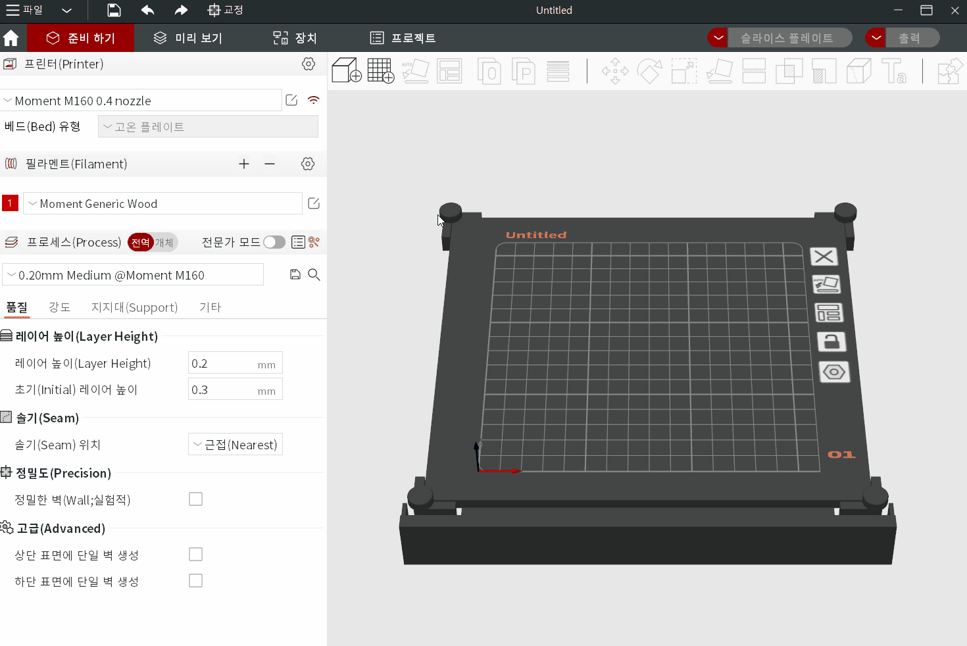Open the 파일 menu
This screenshot has width=967, height=646.
(x=25, y=10)
